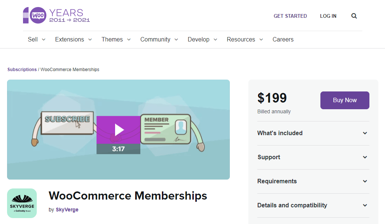This screenshot has height=224, width=385.
Task: Click the Buy Now button
Action: (x=345, y=100)
